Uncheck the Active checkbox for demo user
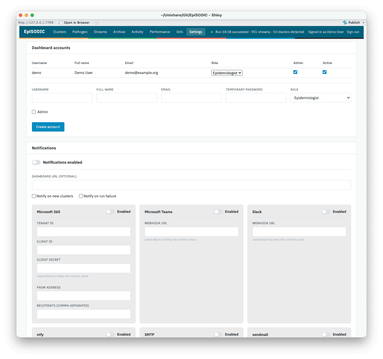383x359 pixels. [324, 72]
